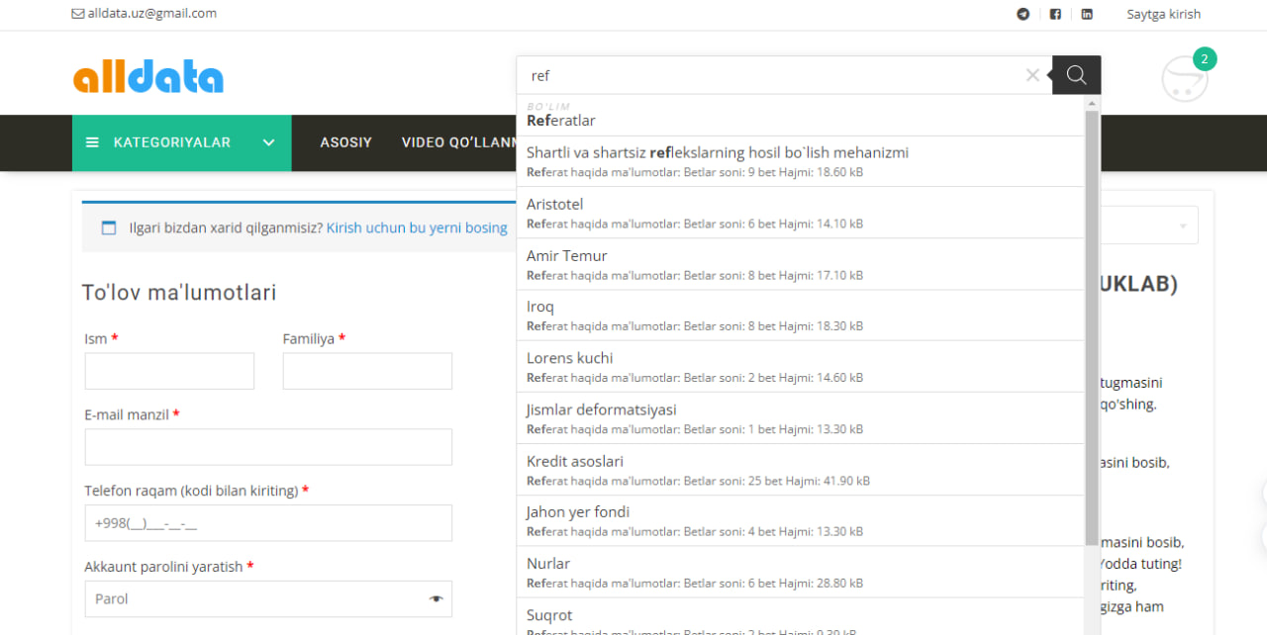Click the alldata logo
This screenshot has width=1267, height=635.
[x=148, y=77]
